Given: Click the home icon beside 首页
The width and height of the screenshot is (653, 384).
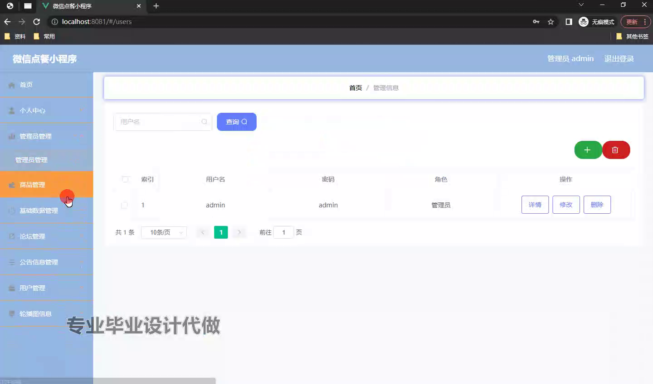Looking at the screenshot, I should pos(12,85).
